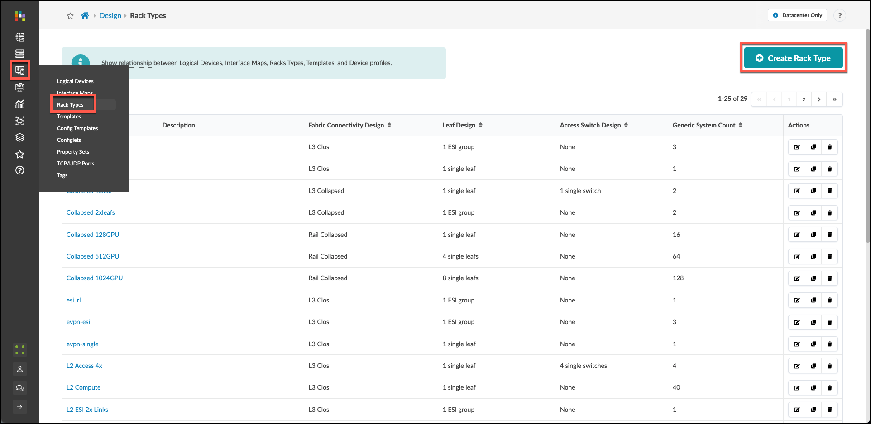The image size is (871, 424).
Task: Open the Platform layers icon in the sidebar
Action: [19, 137]
